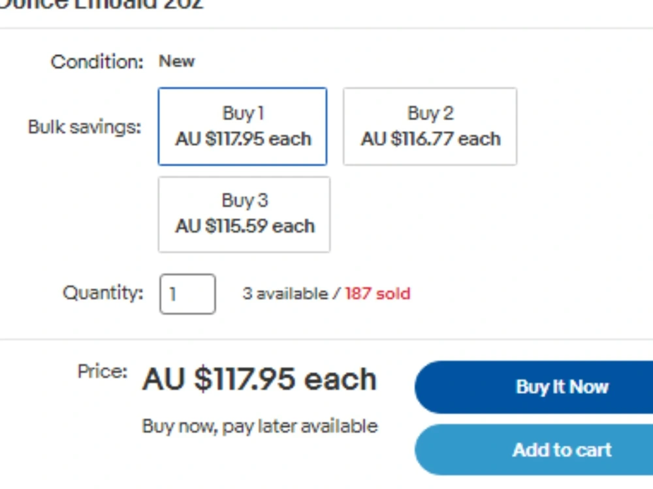Click the Price label
The height and width of the screenshot is (489, 653).
pyautogui.click(x=103, y=372)
